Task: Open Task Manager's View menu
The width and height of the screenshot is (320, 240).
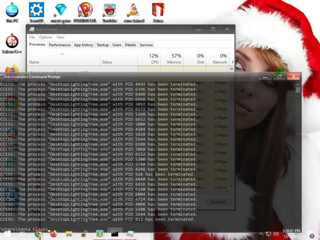Action: point(60,37)
